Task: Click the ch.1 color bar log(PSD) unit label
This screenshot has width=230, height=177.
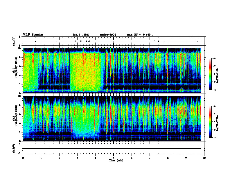Action: pyautogui.click(x=218, y=75)
